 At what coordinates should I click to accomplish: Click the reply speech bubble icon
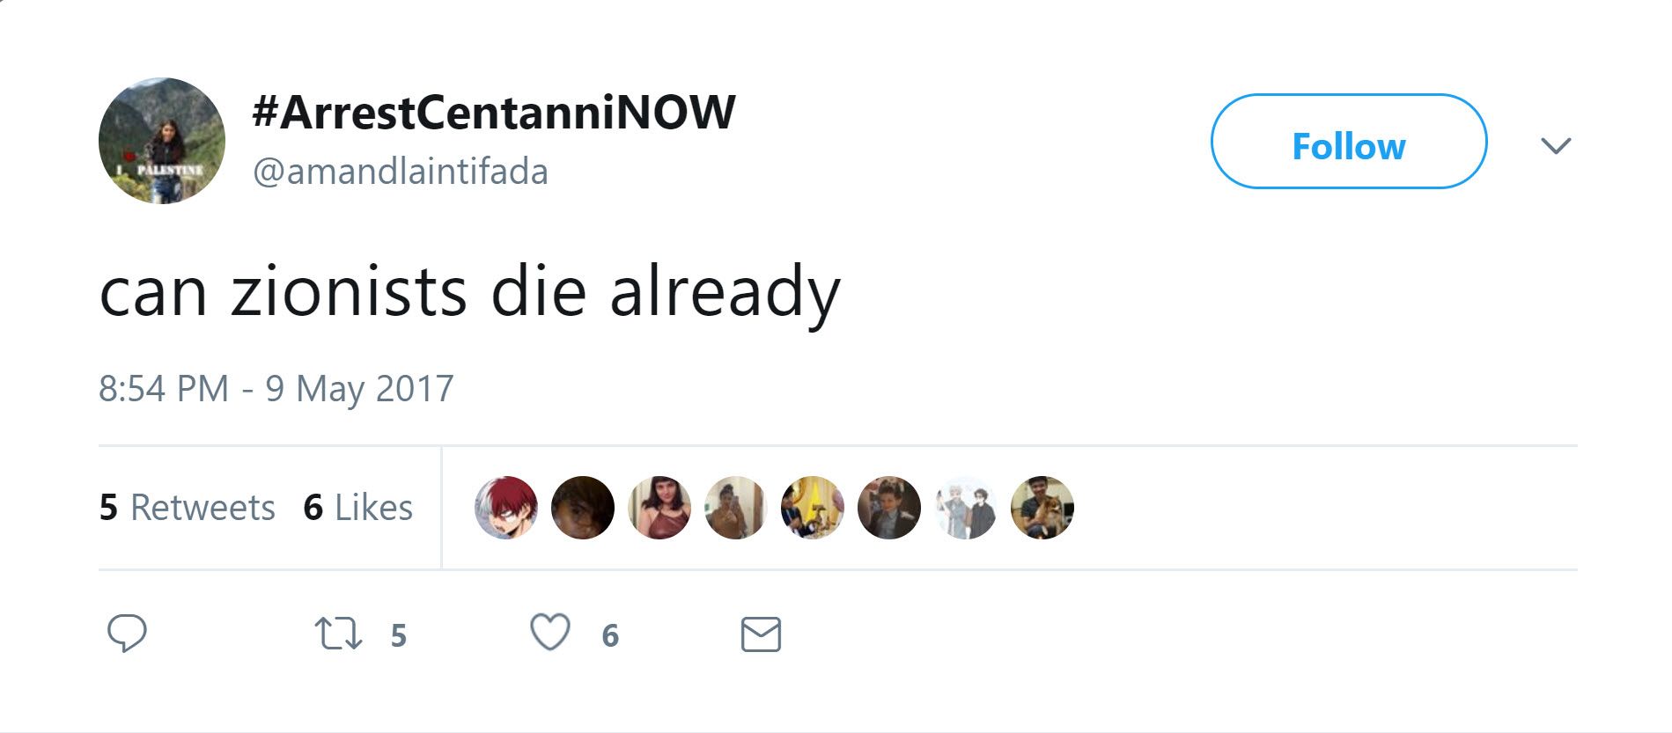coord(127,634)
